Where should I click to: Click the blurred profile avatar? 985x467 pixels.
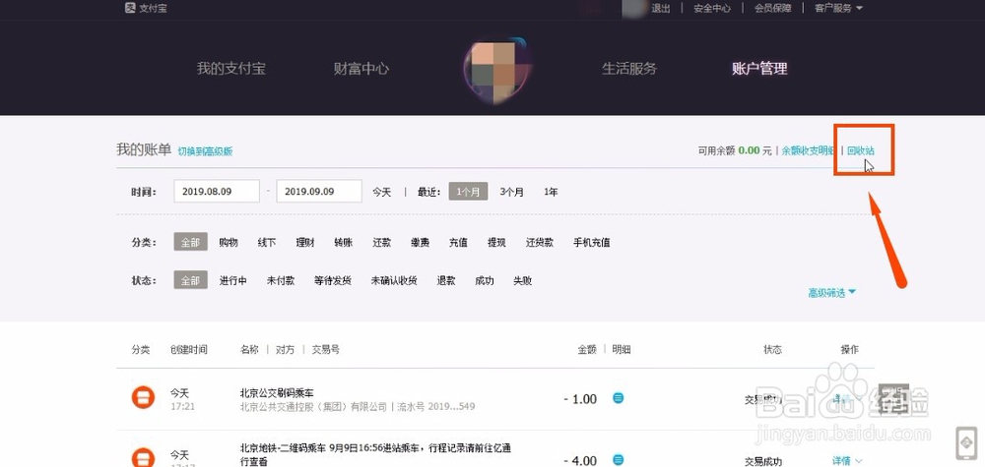(x=495, y=69)
